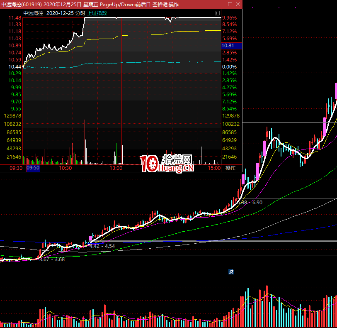Click the 15:00 time axis label
The height and width of the screenshot is (328, 337).
point(214,168)
